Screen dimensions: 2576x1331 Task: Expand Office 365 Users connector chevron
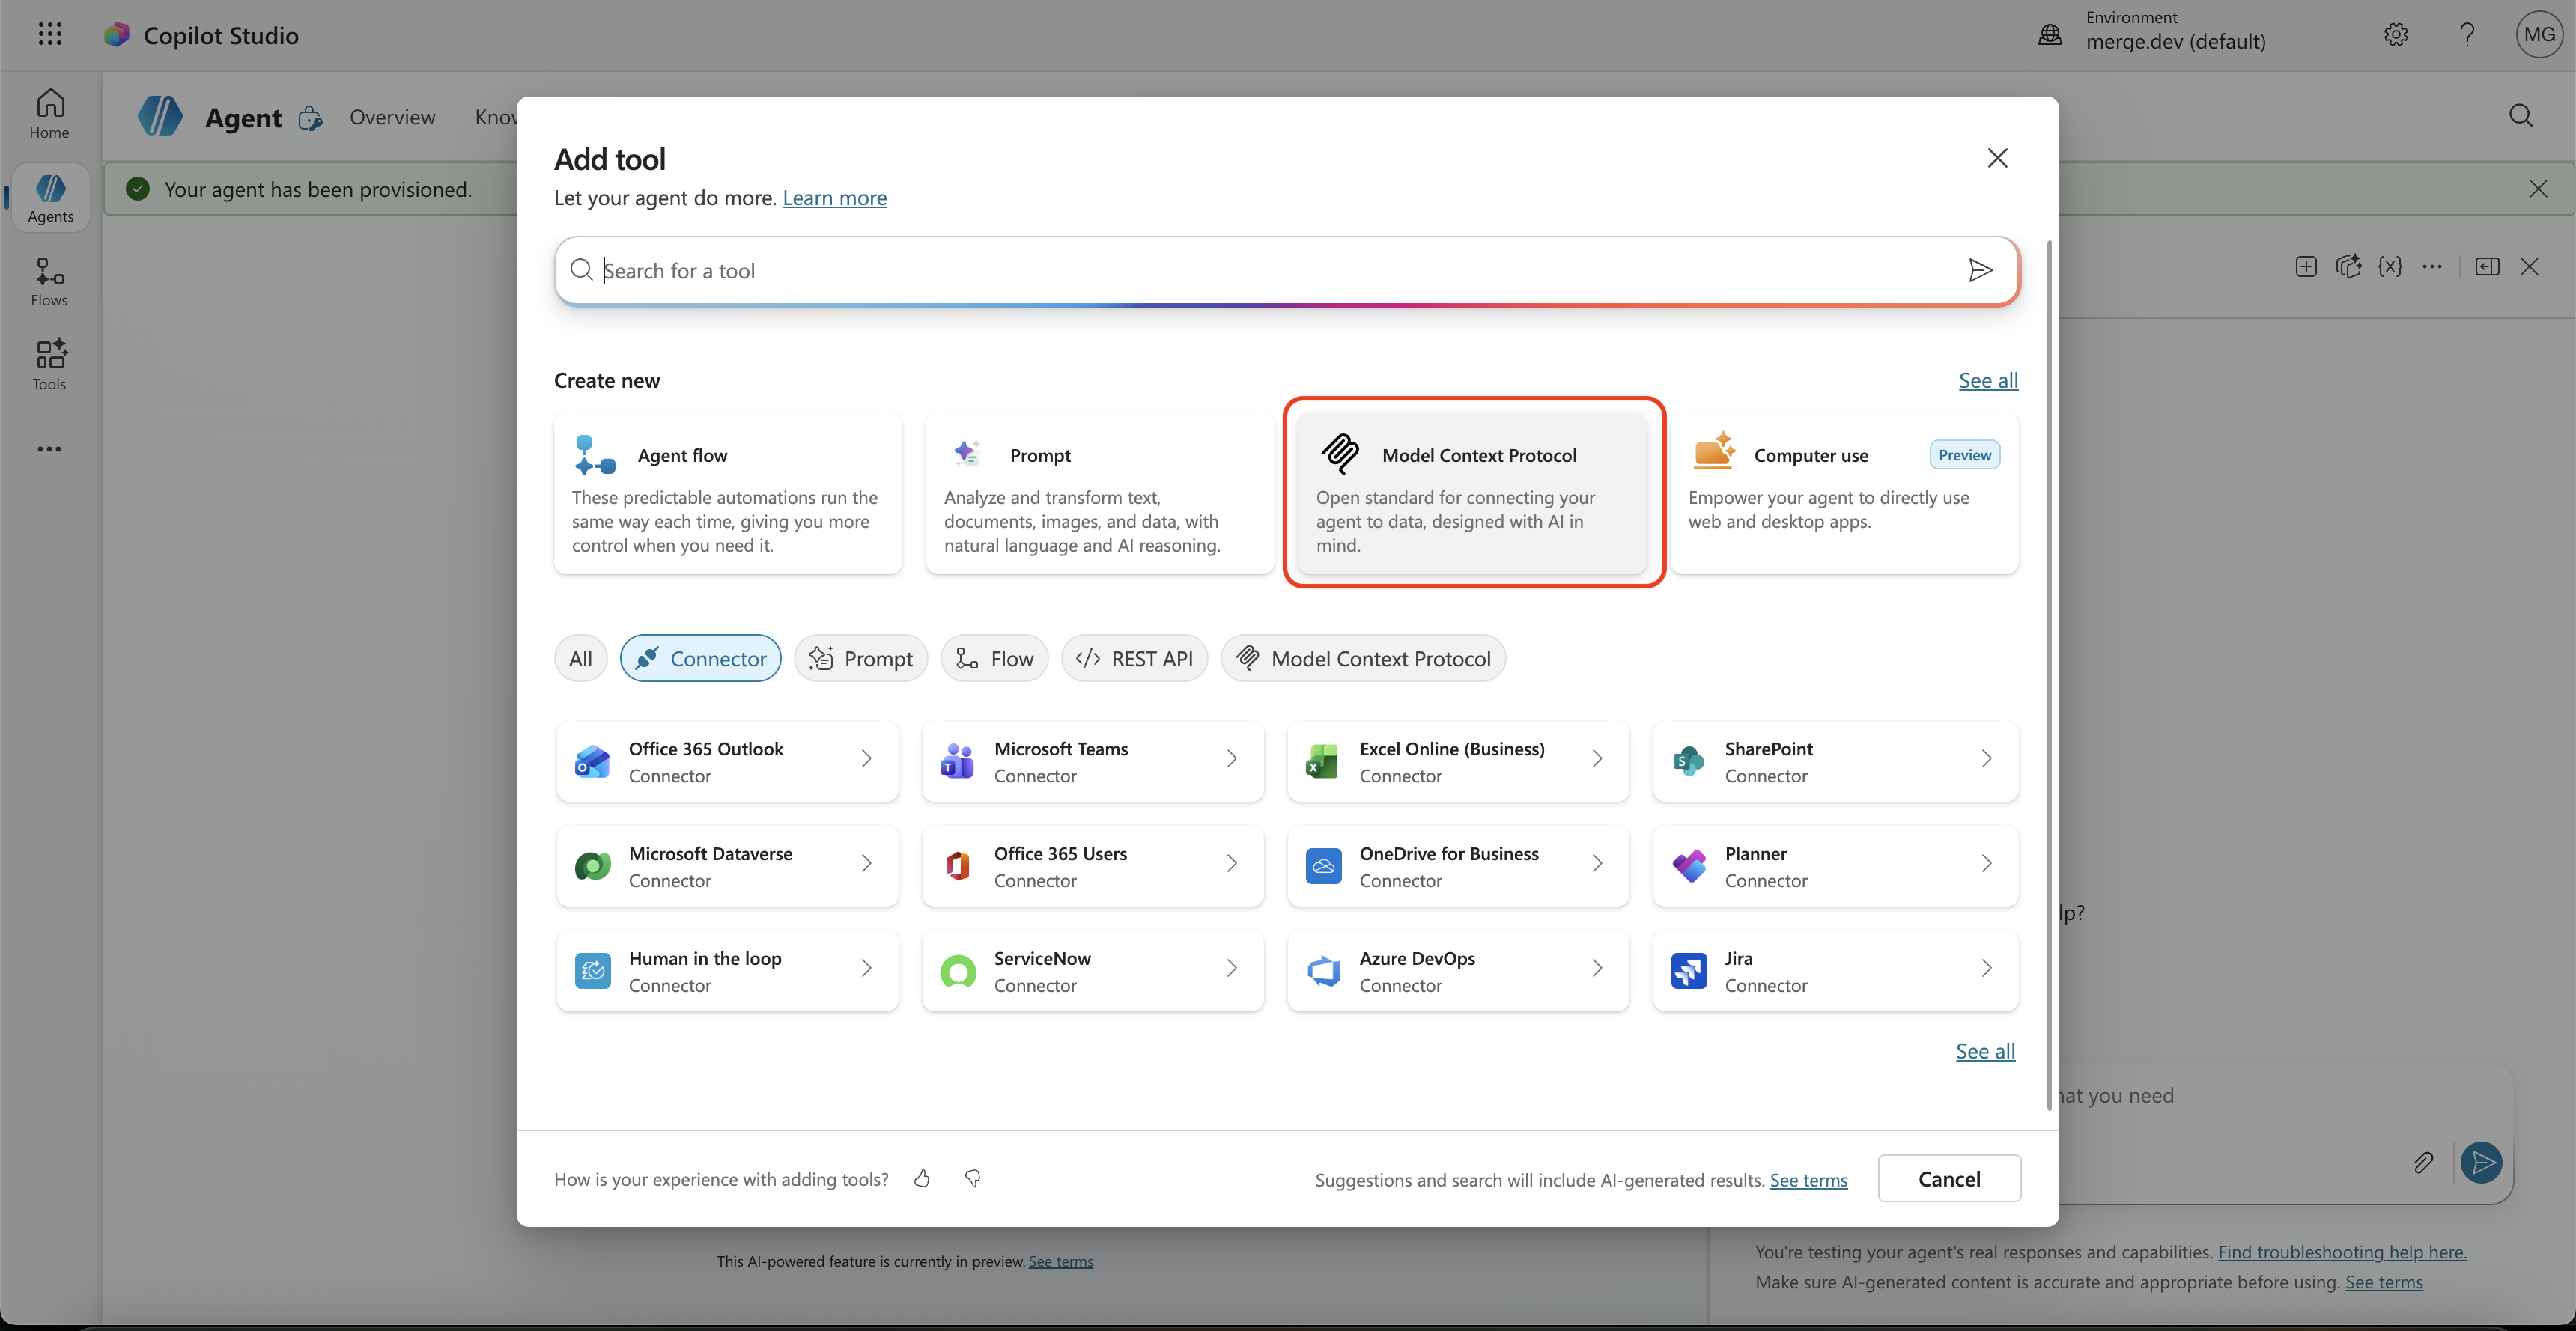pyautogui.click(x=1232, y=863)
